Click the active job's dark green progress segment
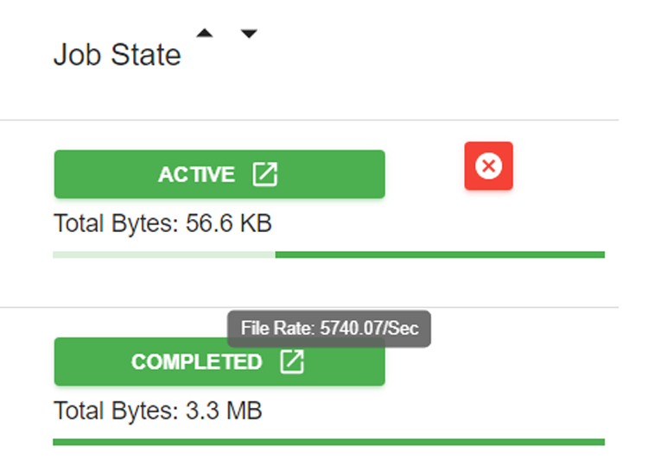The width and height of the screenshot is (648, 465). coord(440,254)
